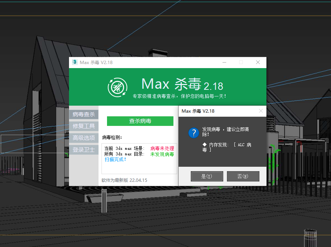Minimize the Max 杀毒 main window

224,62
